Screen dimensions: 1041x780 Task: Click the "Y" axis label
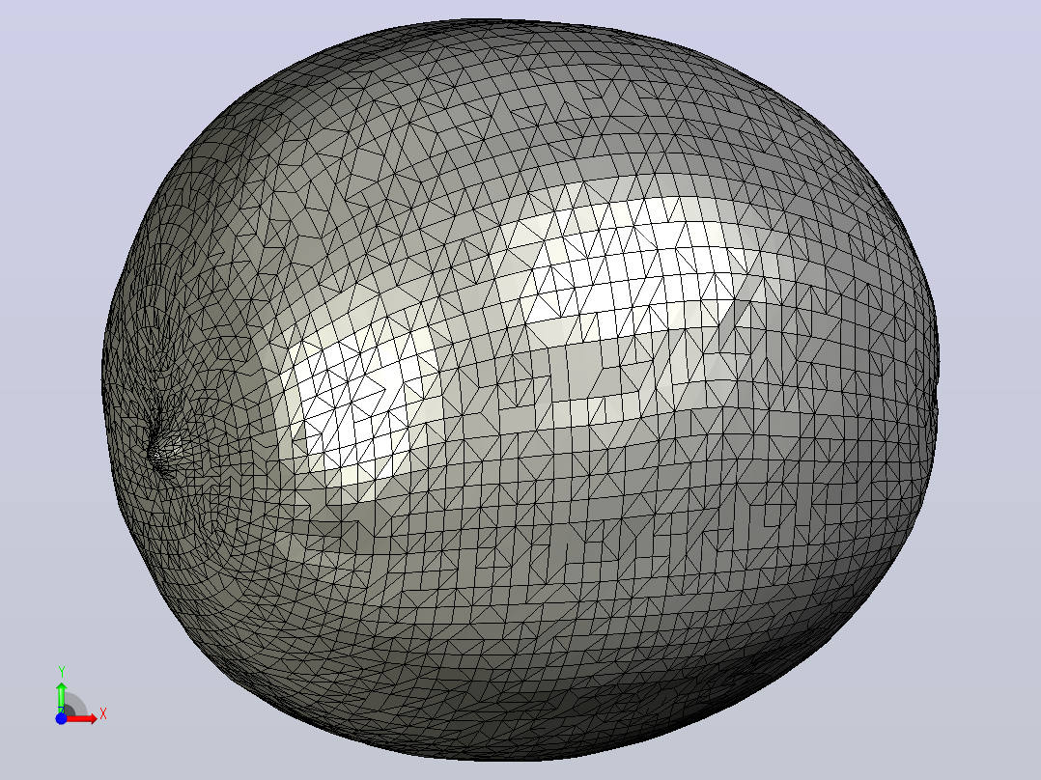pos(61,672)
